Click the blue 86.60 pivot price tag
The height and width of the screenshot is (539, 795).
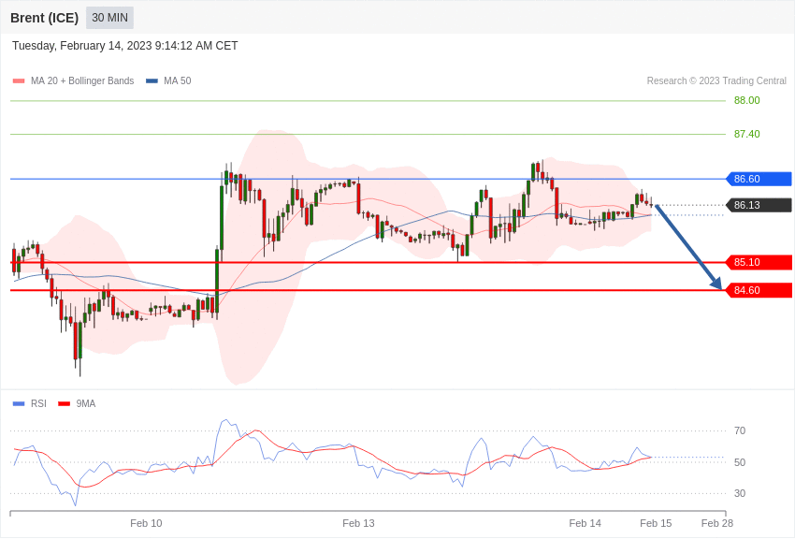point(759,179)
